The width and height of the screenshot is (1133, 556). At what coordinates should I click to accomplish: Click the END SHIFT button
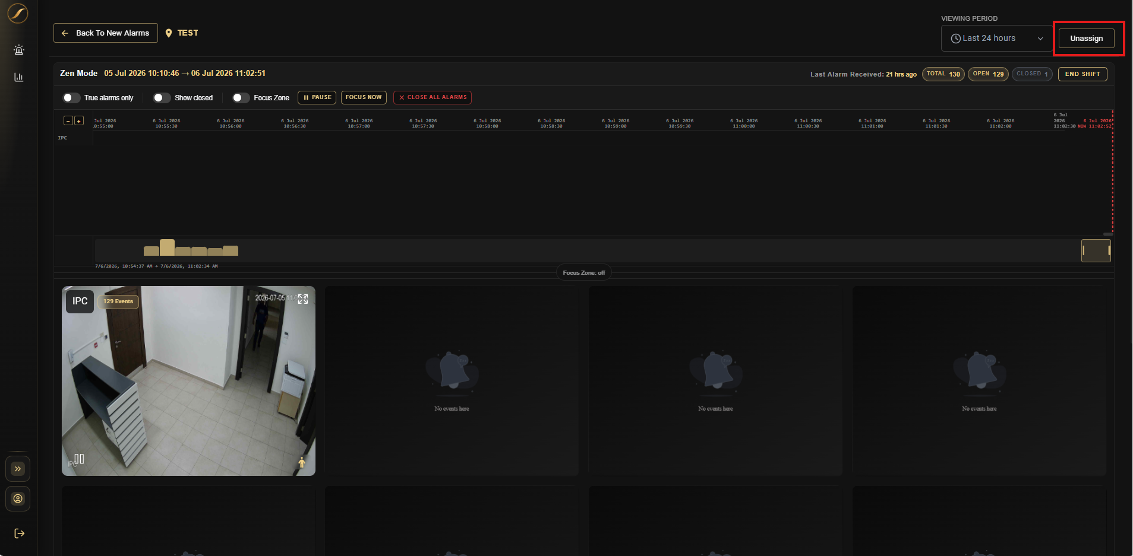(1082, 74)
